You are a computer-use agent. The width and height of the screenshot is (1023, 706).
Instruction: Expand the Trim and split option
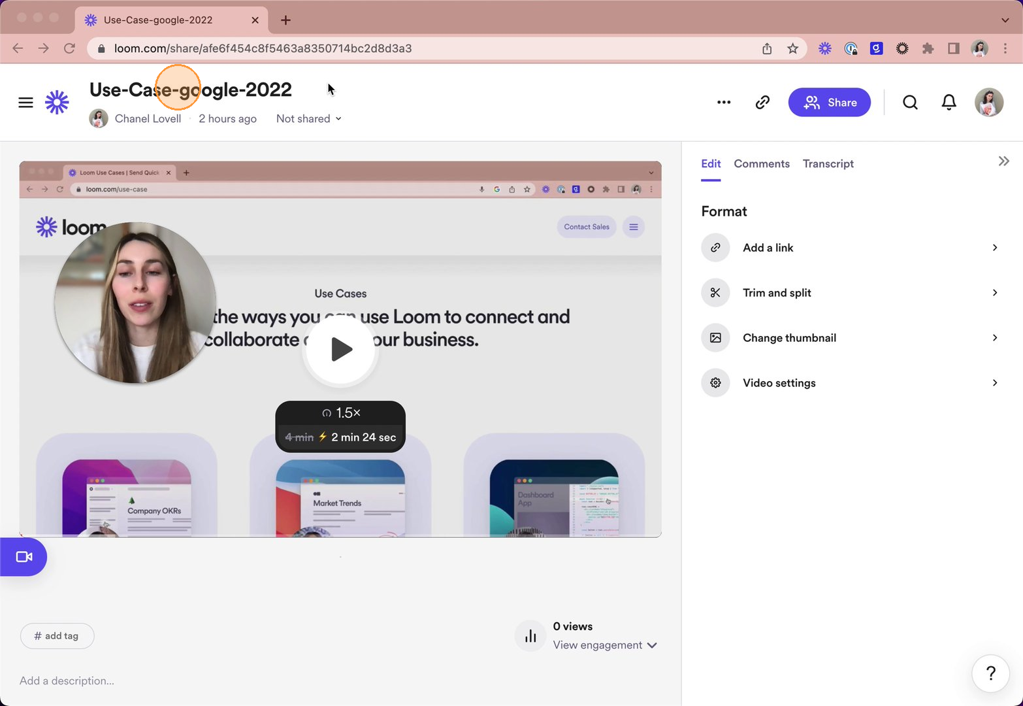tap(851, 293)
